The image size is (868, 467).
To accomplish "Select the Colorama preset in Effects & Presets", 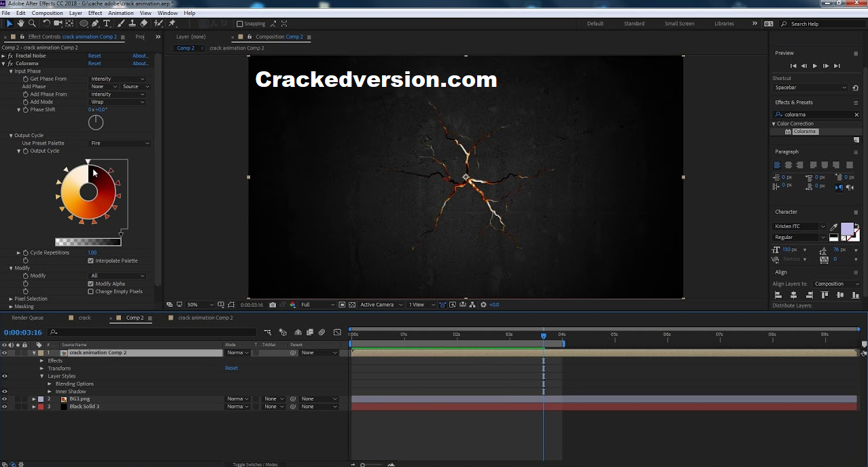I will tap(804, 132).
